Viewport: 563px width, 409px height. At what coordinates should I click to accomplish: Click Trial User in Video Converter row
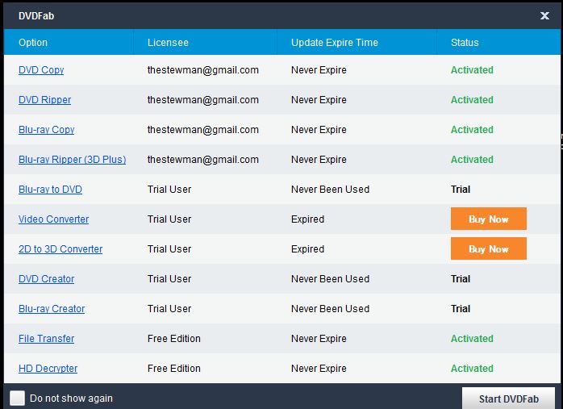point(169,219)
